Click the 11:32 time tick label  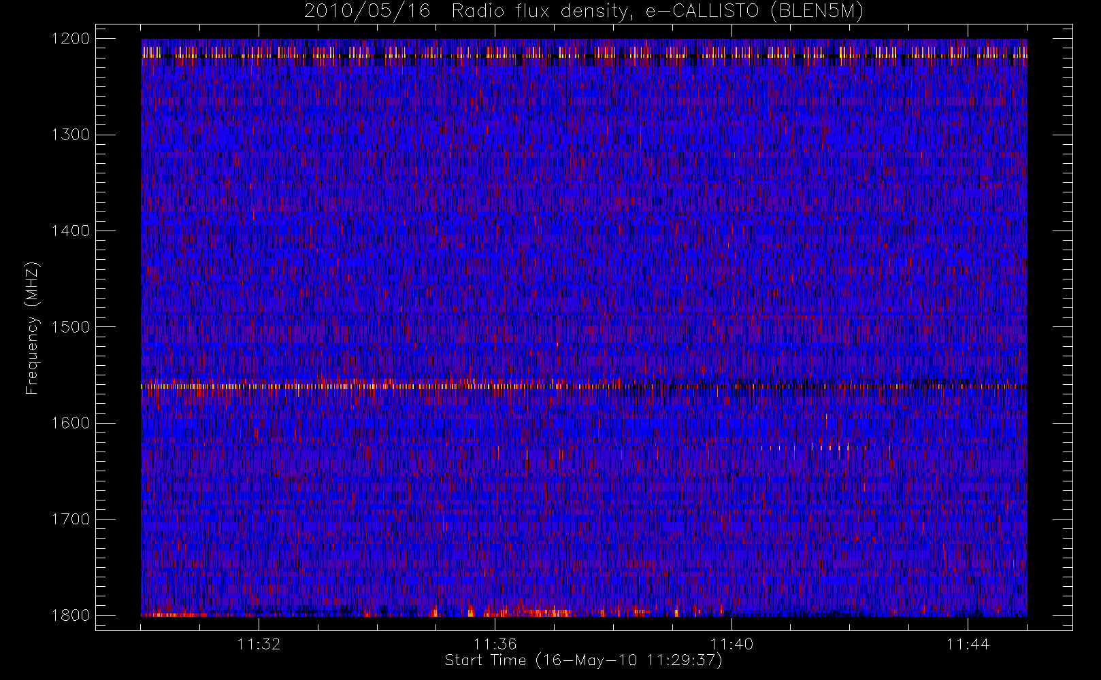(259, 644)
